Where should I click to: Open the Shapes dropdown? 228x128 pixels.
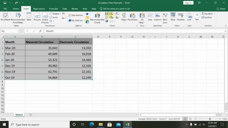(x=55, y=14)
